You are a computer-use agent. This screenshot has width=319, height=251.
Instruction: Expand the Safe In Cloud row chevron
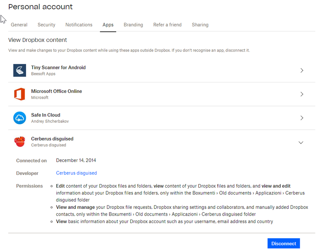tap(301, 118)
